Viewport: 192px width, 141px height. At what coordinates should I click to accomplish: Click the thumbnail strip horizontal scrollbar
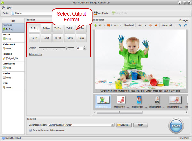119,112
